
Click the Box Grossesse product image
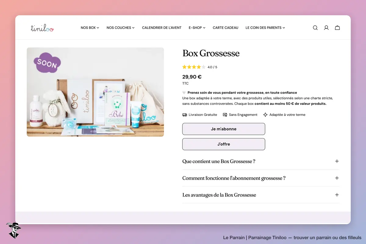(x=95, y=92)
